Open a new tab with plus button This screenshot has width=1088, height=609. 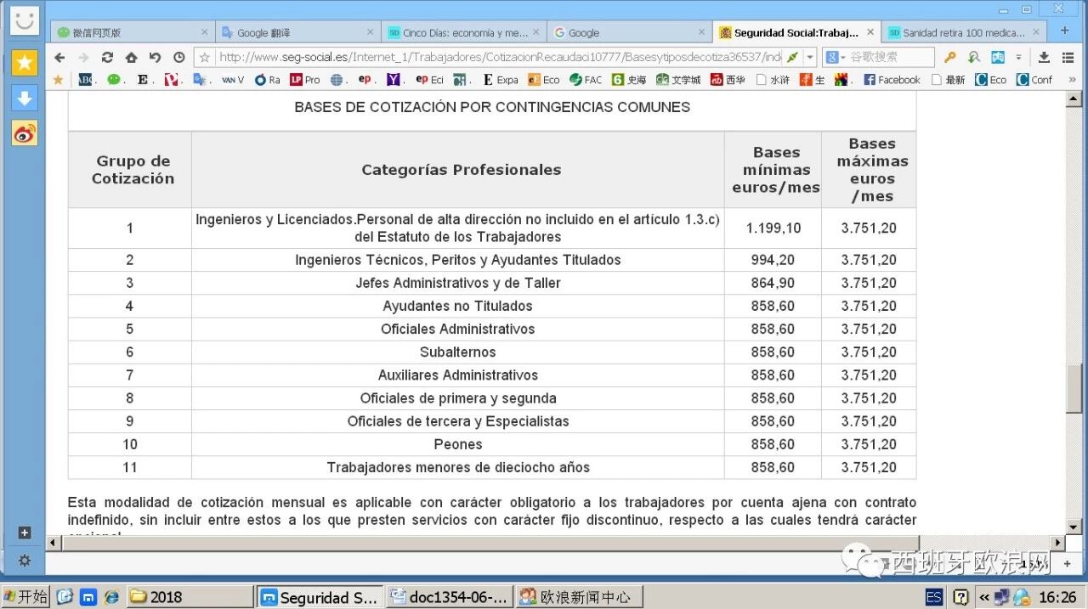point(1064,31)
